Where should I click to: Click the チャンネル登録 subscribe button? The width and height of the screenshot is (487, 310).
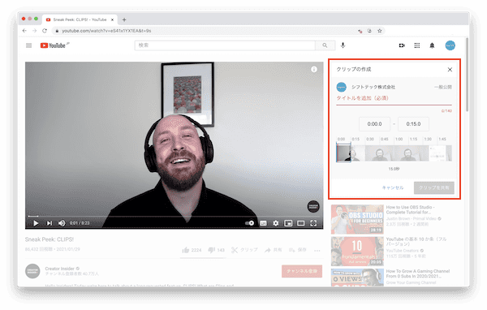pos(302,271)
